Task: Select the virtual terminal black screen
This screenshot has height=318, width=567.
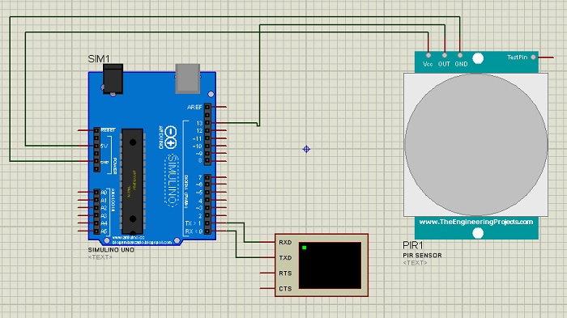Action: [330, 265]
